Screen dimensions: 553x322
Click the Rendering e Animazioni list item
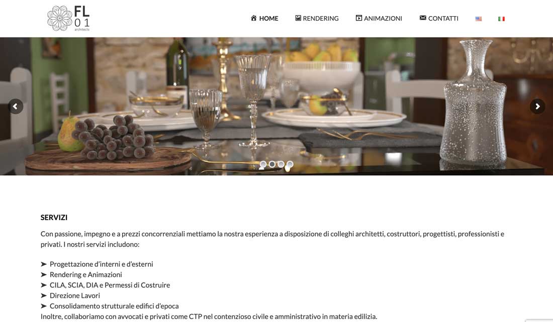(85, 274)
